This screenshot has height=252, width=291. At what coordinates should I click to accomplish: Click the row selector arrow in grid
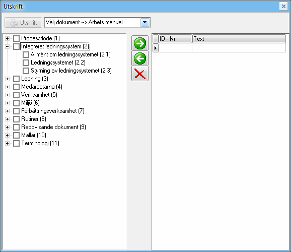[x=156, y=48]
